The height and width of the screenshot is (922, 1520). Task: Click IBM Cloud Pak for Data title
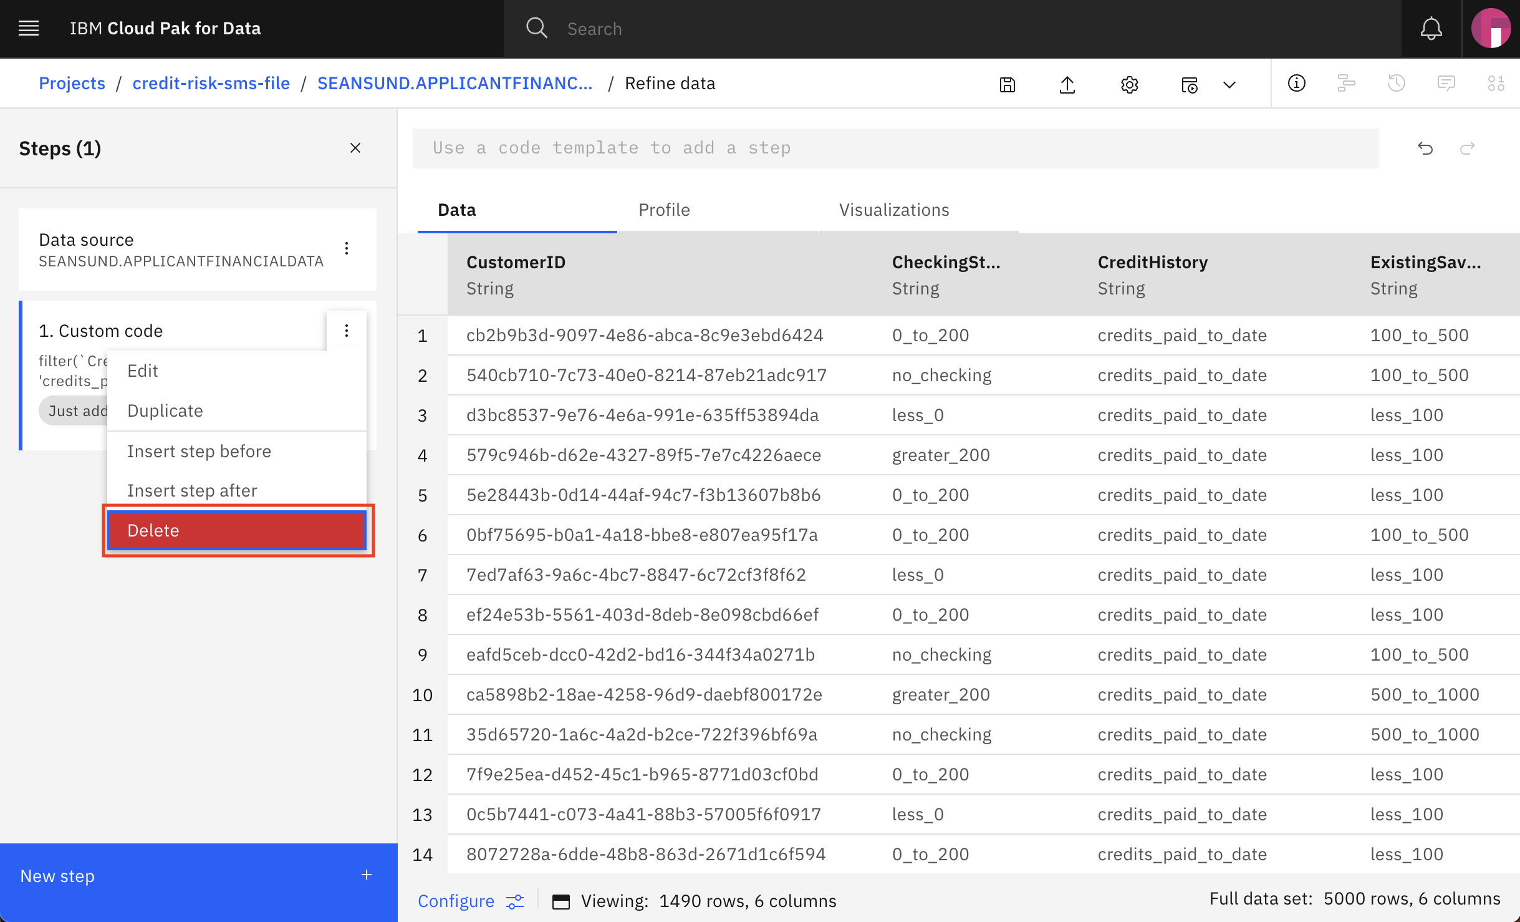click(x=165, y=29)
